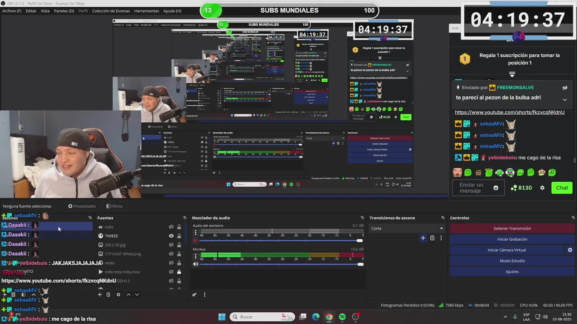Adjust the Audio del escritorio volume slider
This screenshot has width=577, height=324.
click(x=280, y=241)
